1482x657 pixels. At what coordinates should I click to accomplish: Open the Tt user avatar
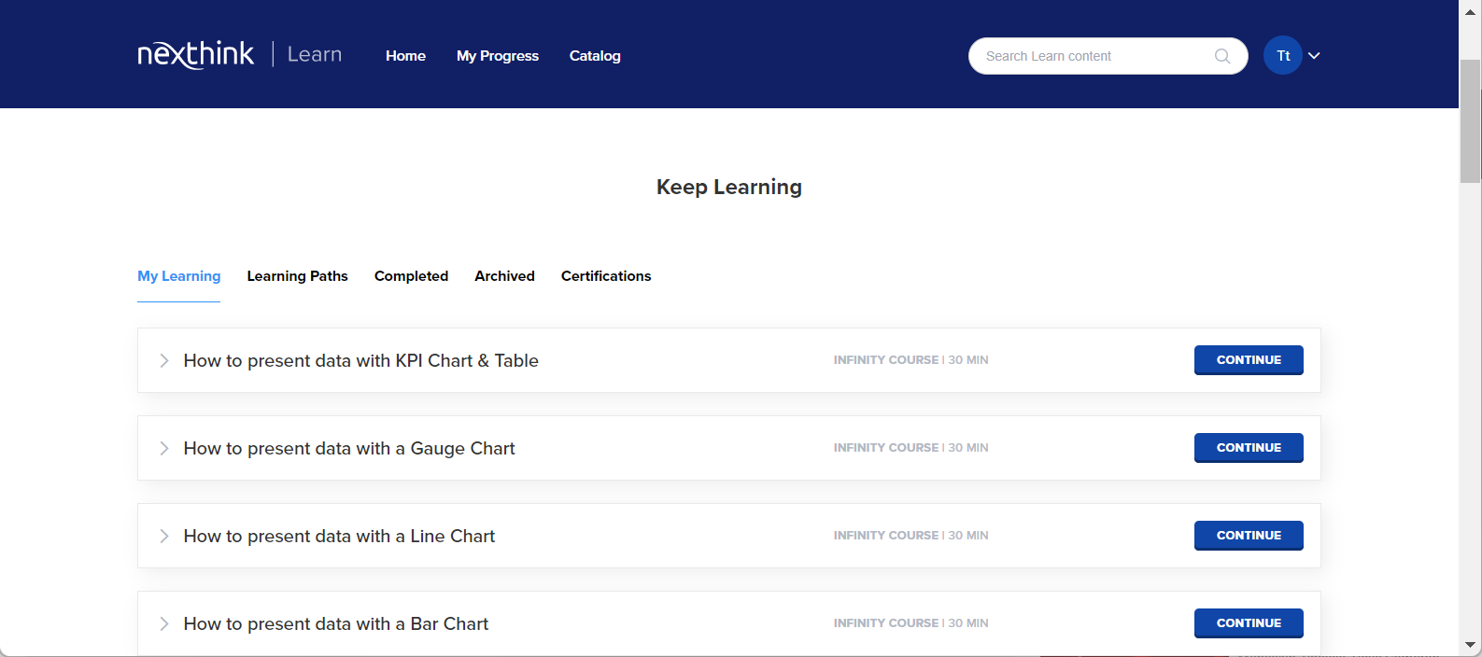pos(1282,56)
